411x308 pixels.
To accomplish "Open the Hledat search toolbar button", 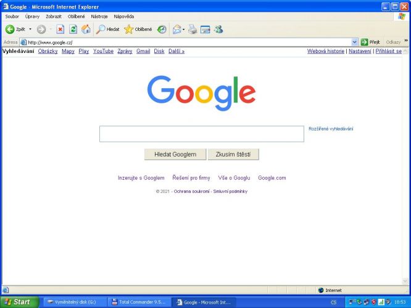I will [107, 30].
